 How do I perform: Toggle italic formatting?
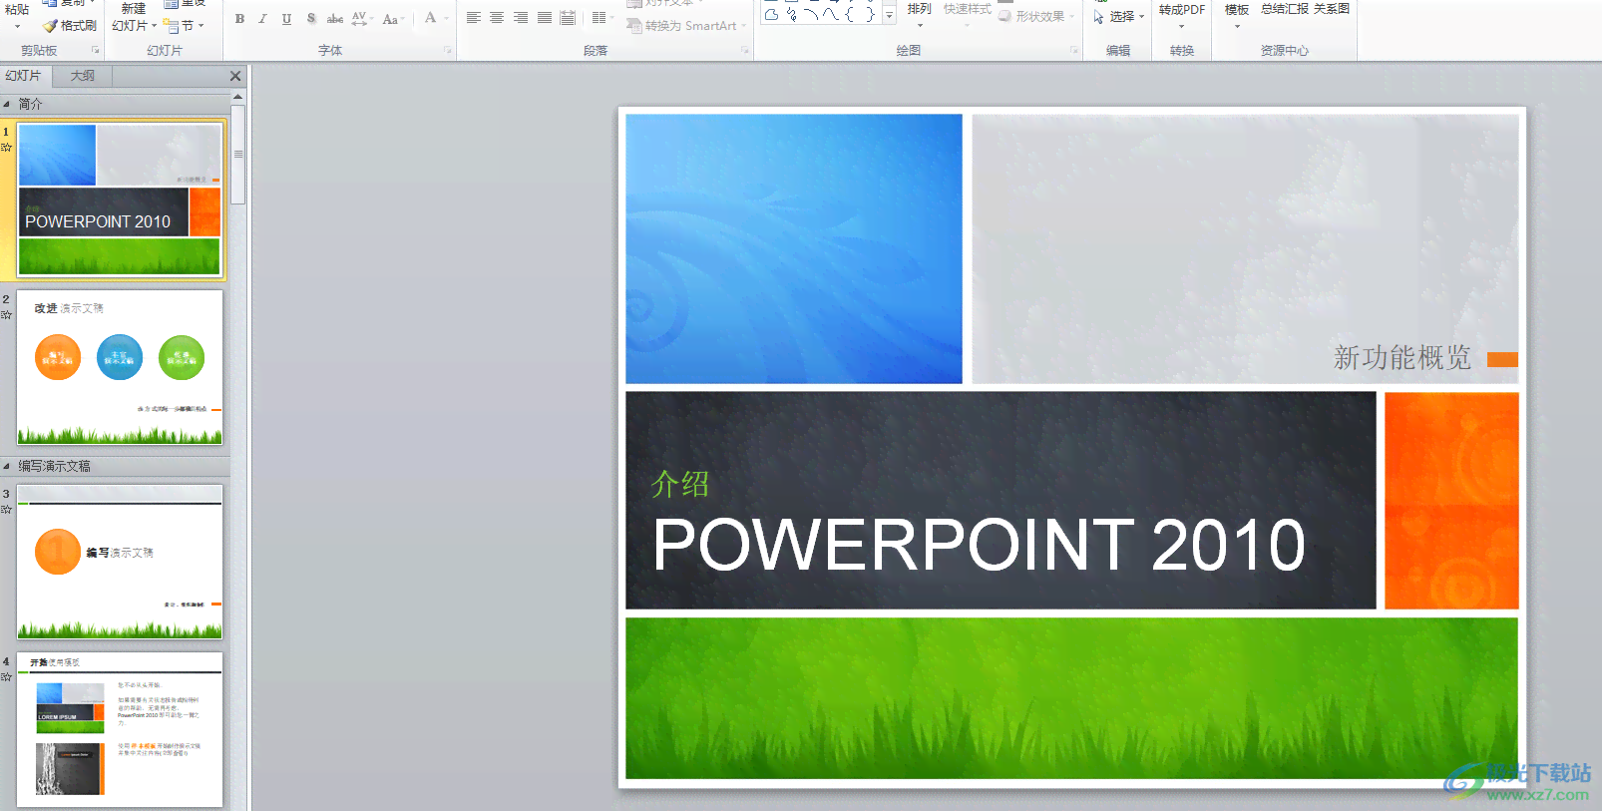262,18
